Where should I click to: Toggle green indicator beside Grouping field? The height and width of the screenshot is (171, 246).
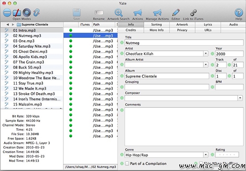pyautogui.click(x=122, y=87)
